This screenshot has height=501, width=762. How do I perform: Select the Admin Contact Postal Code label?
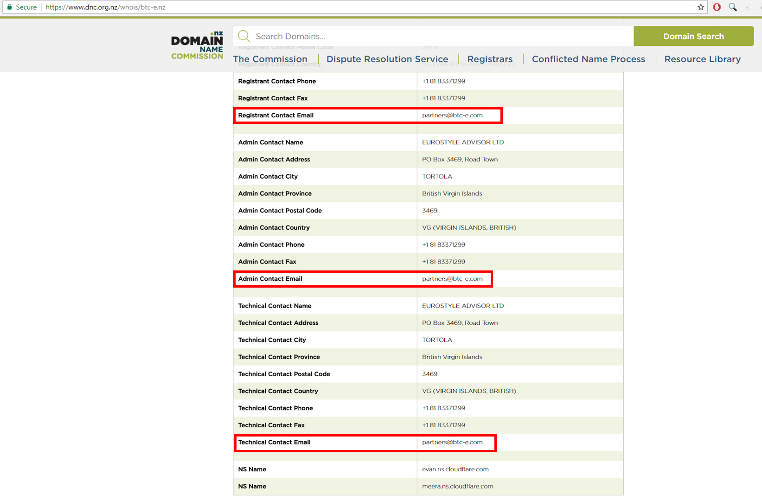(280, 211)
